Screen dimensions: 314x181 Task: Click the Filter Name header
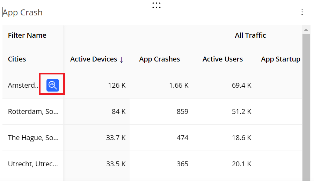tap(27, 35)
